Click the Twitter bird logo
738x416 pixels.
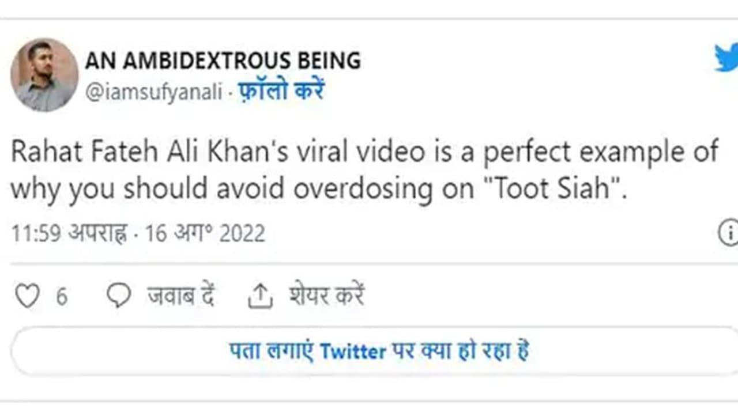pos(726,58)
